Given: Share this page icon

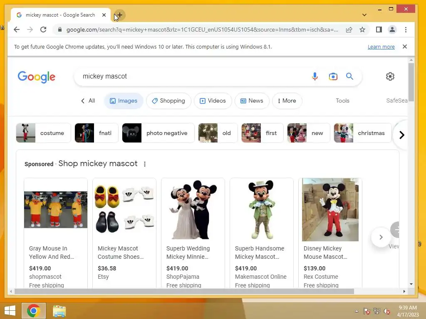Looking at the screenshot, I should pos(349,29).
